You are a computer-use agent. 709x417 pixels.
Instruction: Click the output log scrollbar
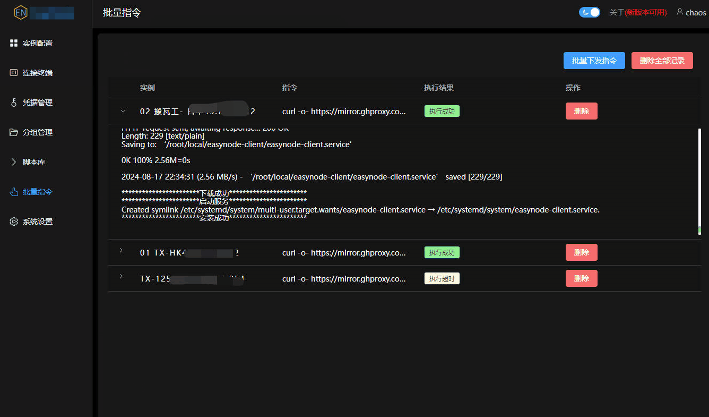pyautogui.click(x=699, y=181)
